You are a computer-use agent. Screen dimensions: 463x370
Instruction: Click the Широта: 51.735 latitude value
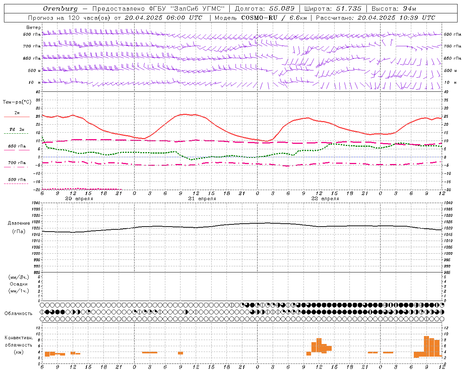(333, 9)
